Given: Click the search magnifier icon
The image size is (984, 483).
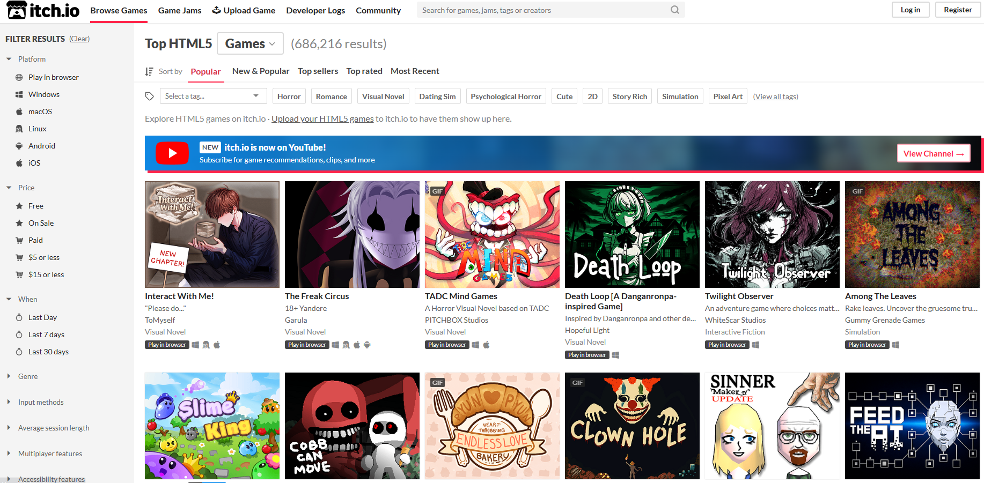Looking at the screenshot, I should pos(674,10).
